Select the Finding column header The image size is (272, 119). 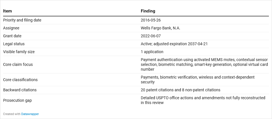click(148, 11)
